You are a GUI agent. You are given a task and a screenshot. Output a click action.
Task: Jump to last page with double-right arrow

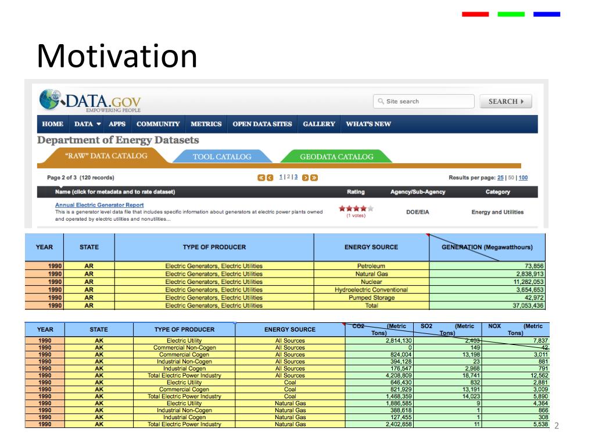pyautogui.click(x=314, y=178)
